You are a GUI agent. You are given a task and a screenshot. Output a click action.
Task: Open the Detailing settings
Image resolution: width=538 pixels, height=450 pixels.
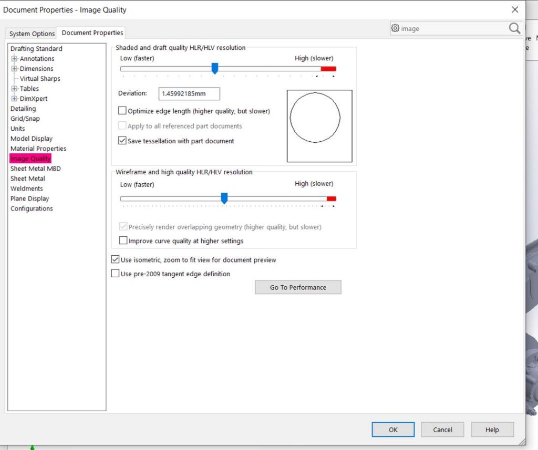23,108
